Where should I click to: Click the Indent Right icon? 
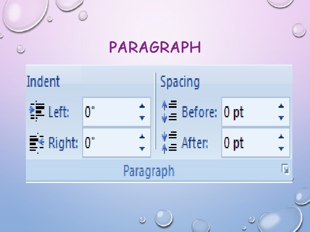pos(36,143)
